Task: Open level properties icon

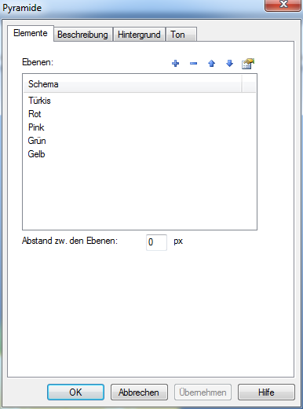Action: [x=248, y=64]
